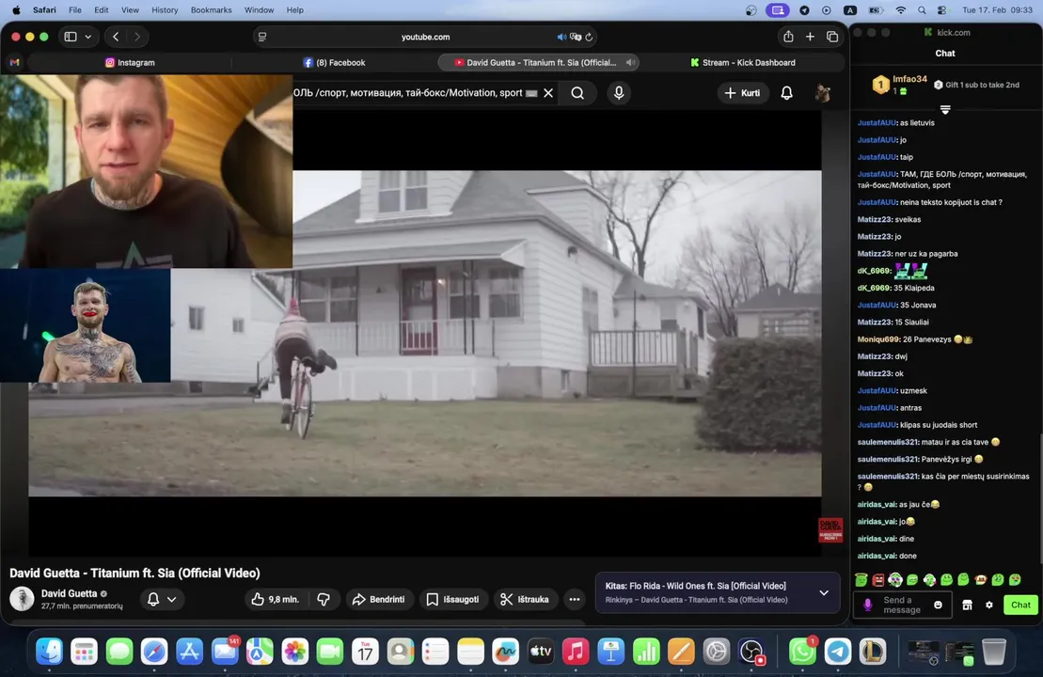The image size is (1043, 677).
Task: Share the video with Bendrinti
Action: pos(379,599)
